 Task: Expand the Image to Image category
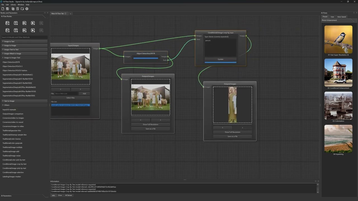pyautogui.click(x=24, y=46)
